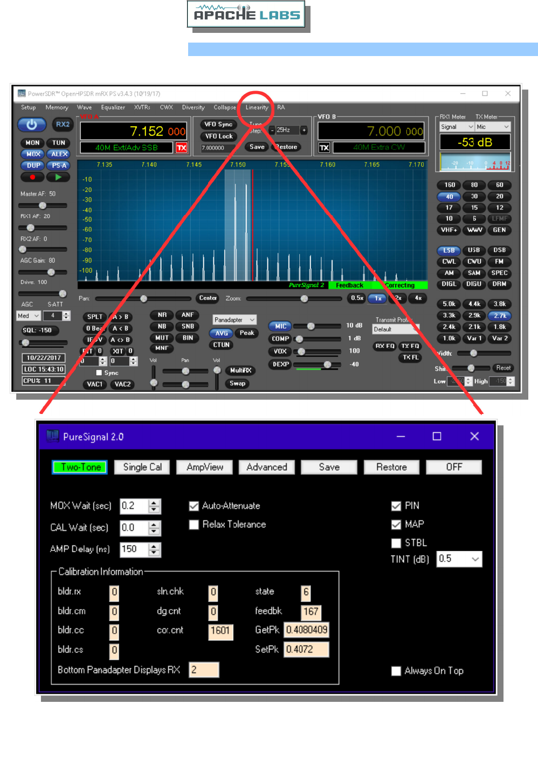The width and height of the screenshot is (538, 780).
Task: Click the green play button
Action: click(59, 177)
